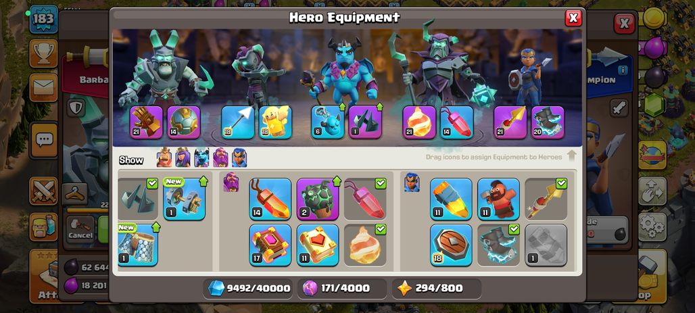
Task: Choose the level 2 Lavaloon Puppet equipment
Action: coord(317,199)
